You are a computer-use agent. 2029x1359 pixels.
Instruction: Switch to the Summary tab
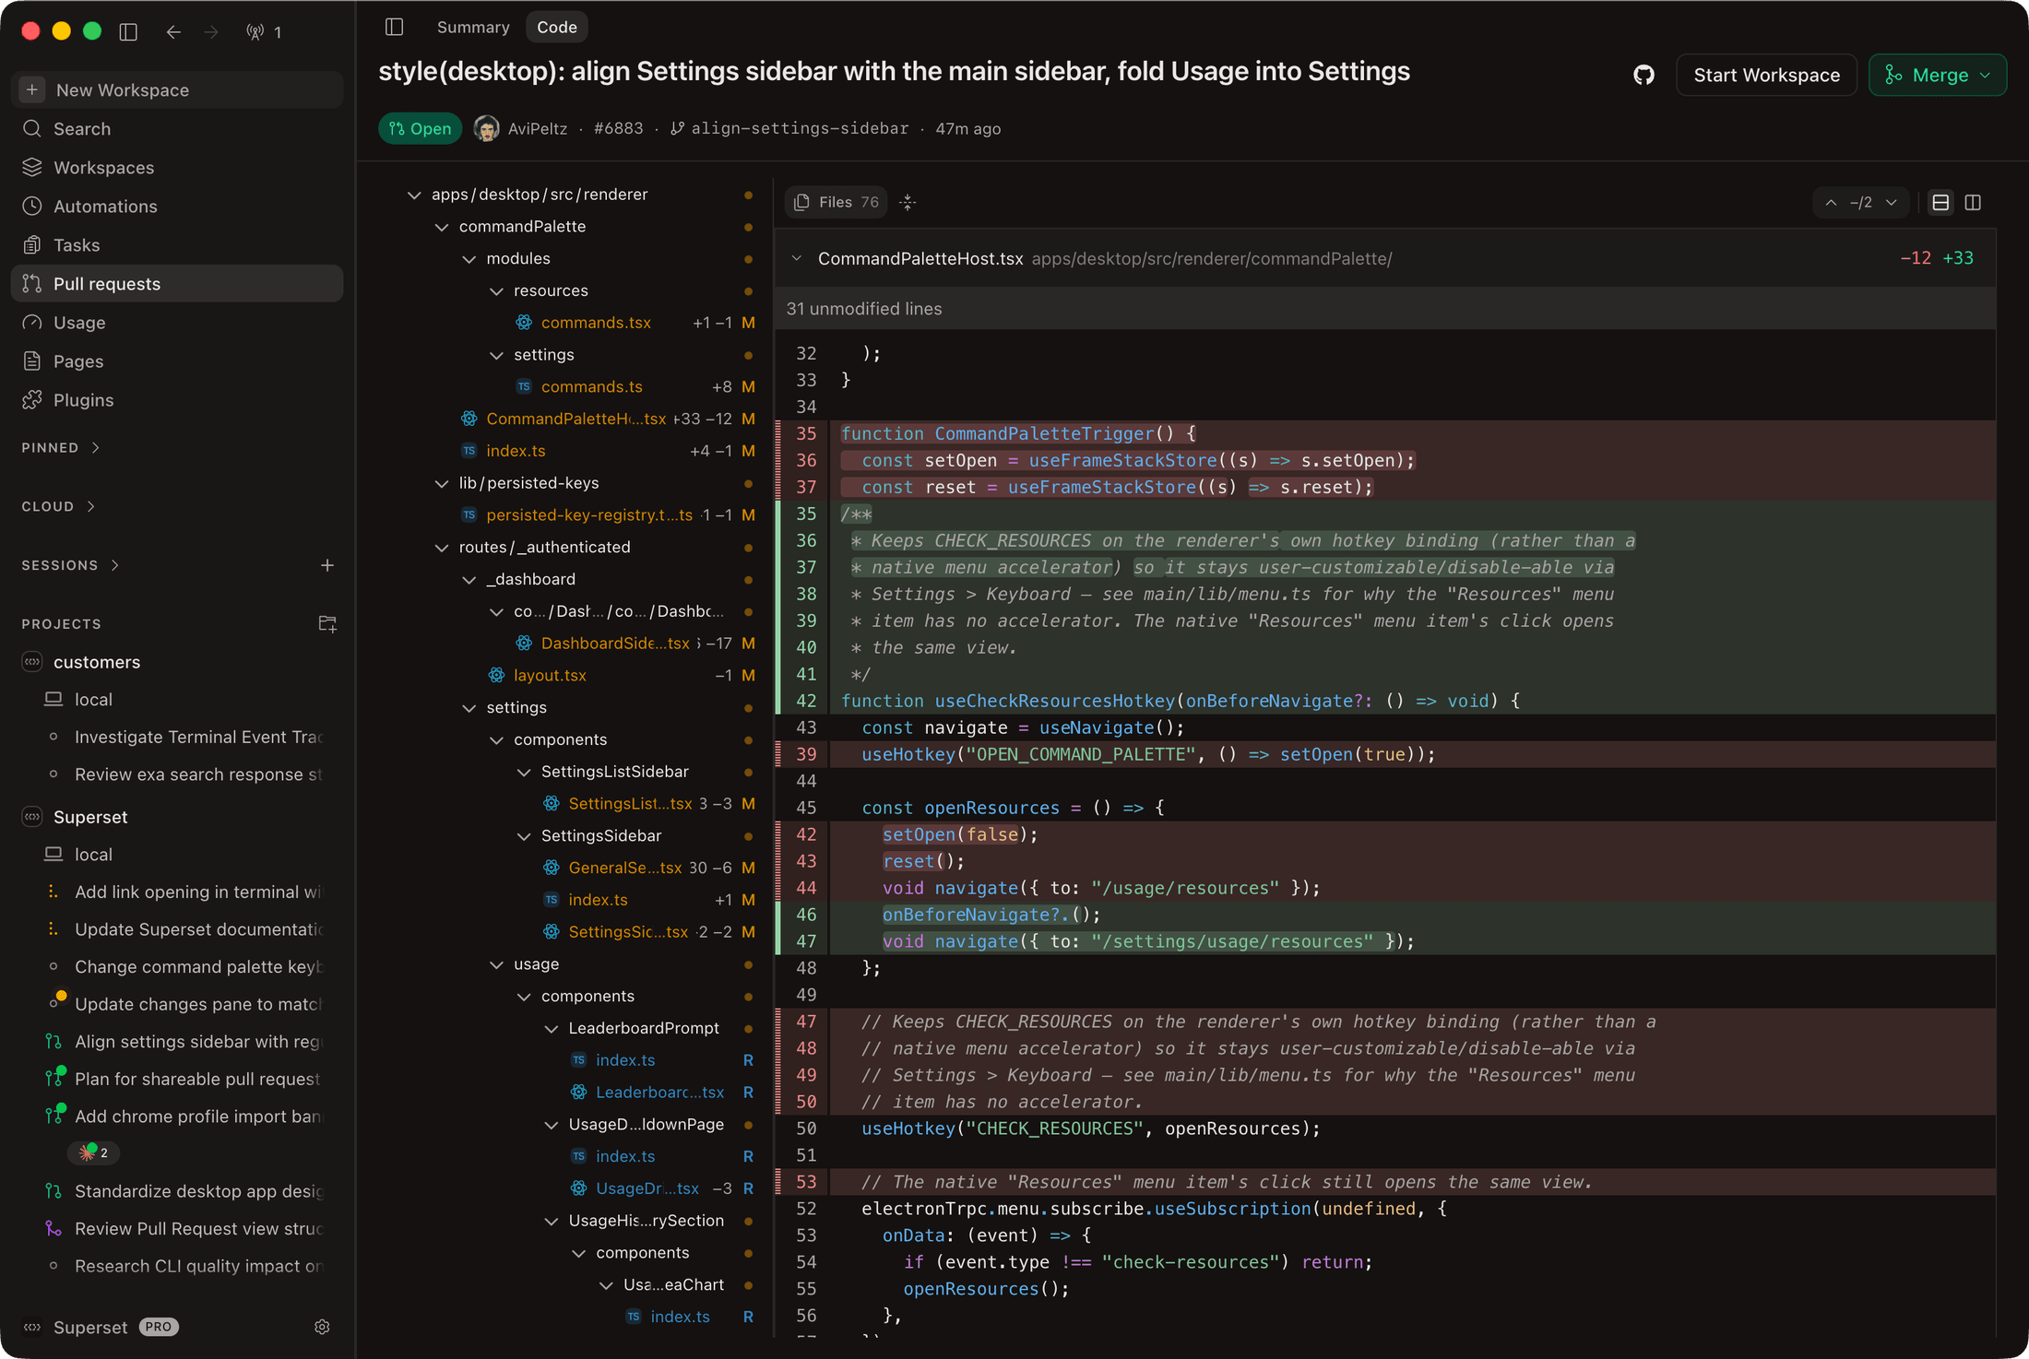[x=473, y=27]
